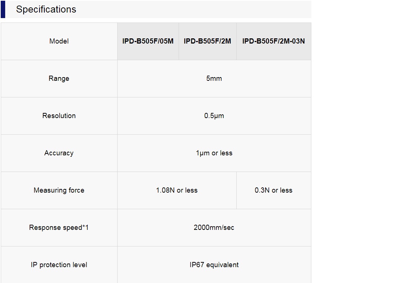This screenshot has height=283, width=399.
Task: Select the IPD-B505F/2M column header
Action: tap(207, 41)
